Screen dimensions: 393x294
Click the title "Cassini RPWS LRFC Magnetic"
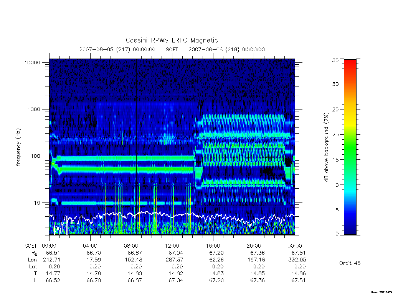[x=172, y=40]
